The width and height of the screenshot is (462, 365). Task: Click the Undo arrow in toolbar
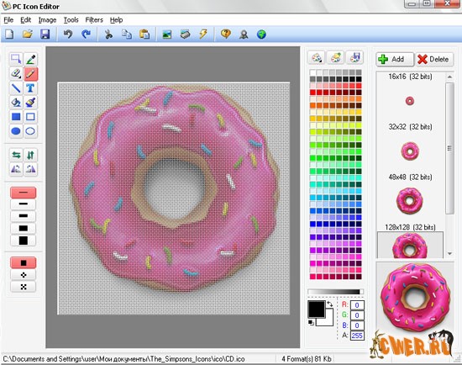[x=68, y=34]
